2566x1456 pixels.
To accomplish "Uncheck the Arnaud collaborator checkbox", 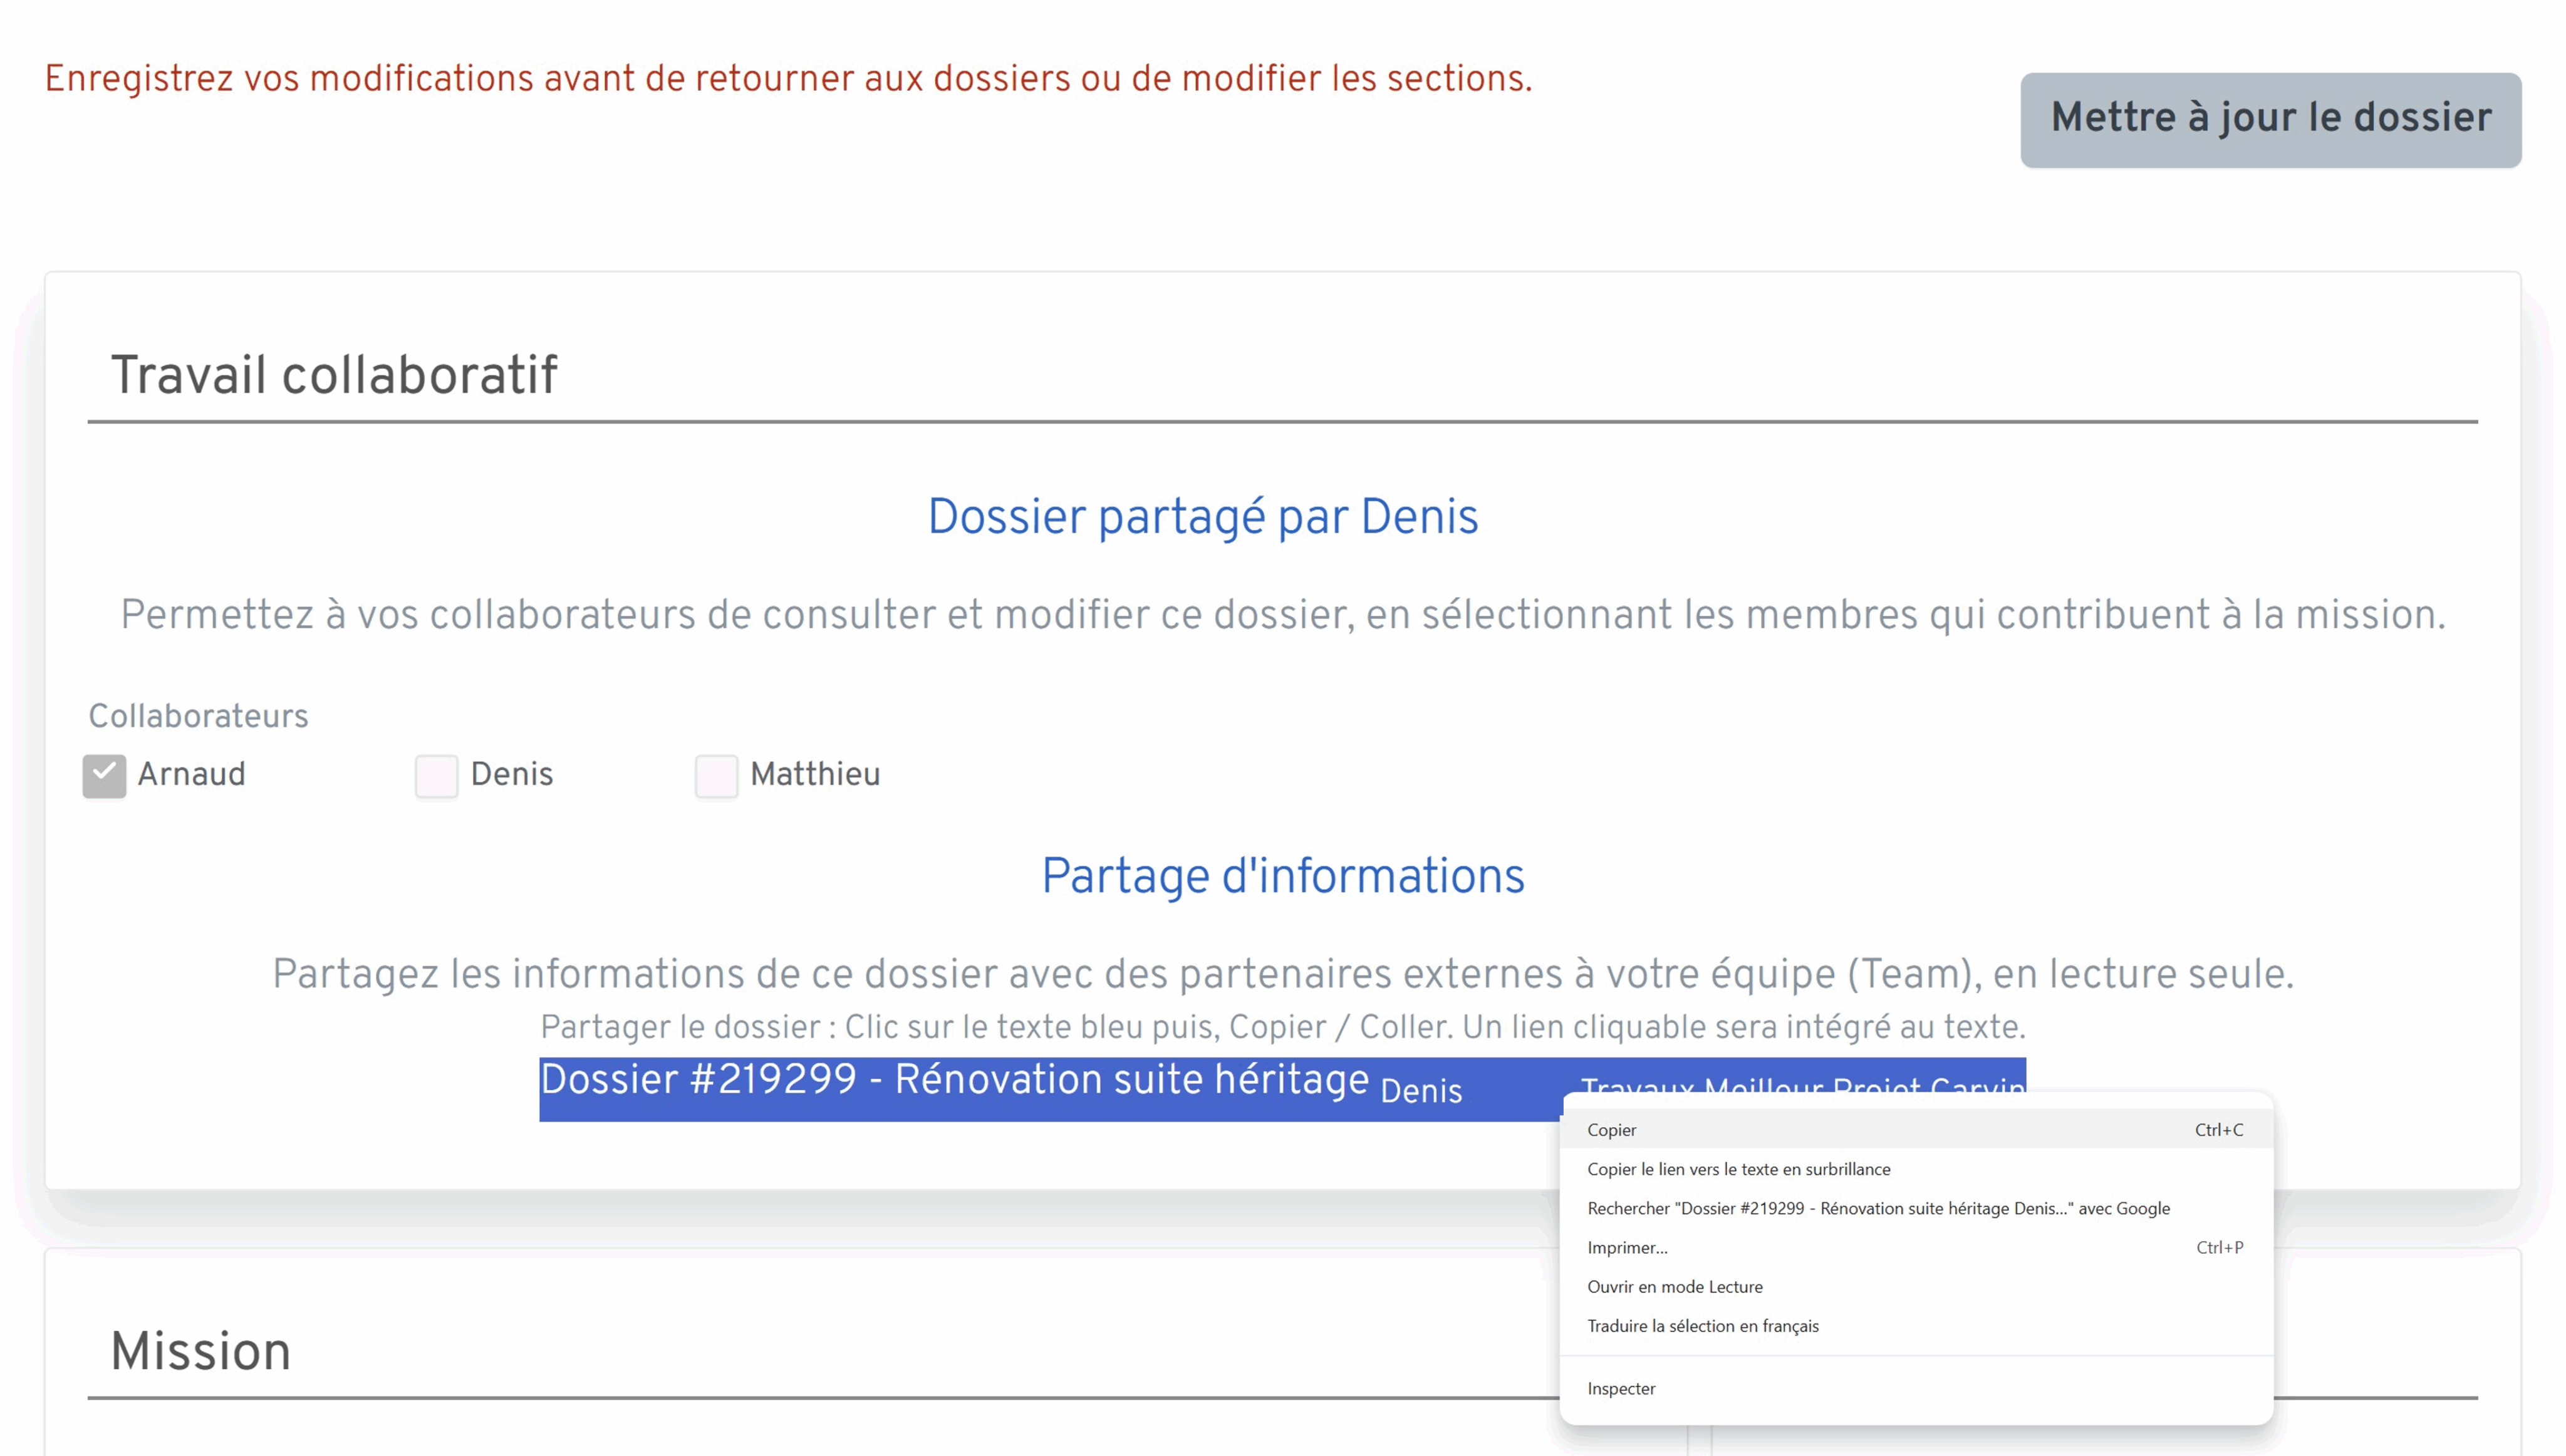I will pyautogui.click(x=104, y=775).
